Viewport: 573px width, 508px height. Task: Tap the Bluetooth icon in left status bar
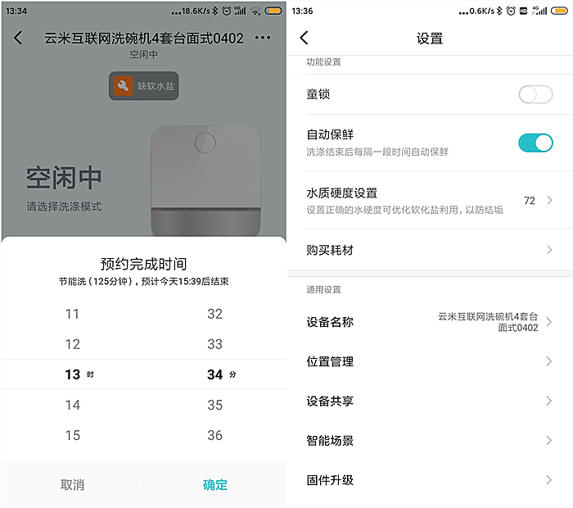214,11
